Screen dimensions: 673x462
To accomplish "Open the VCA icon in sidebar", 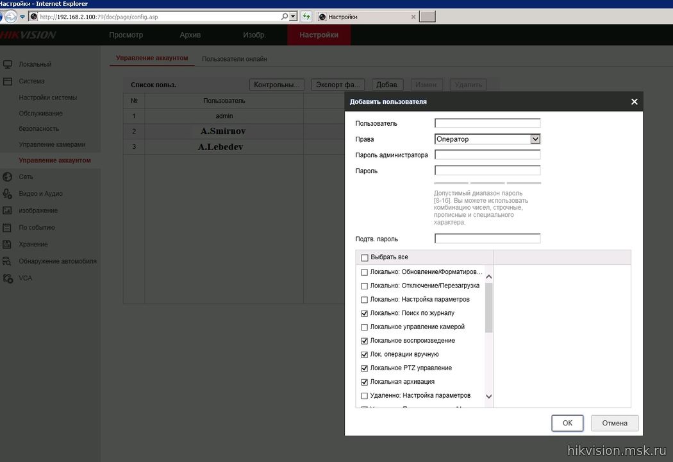I will (x=7, y=278).
